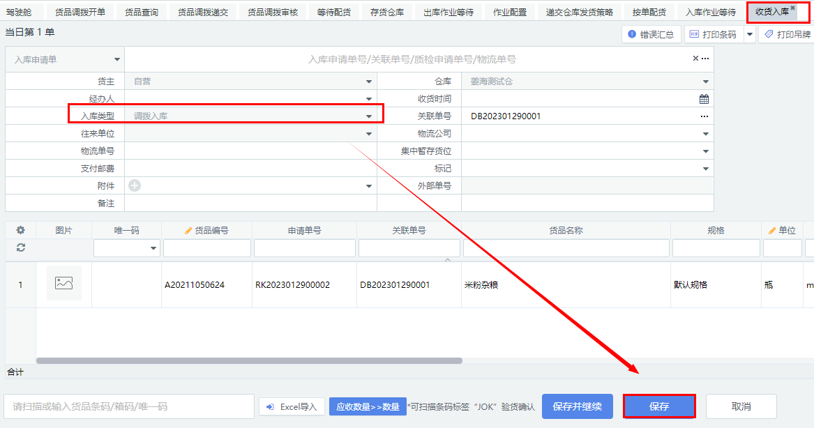Click the table refresh icon
The height and width of the screenshot is (428, 814).
(21, 247)
